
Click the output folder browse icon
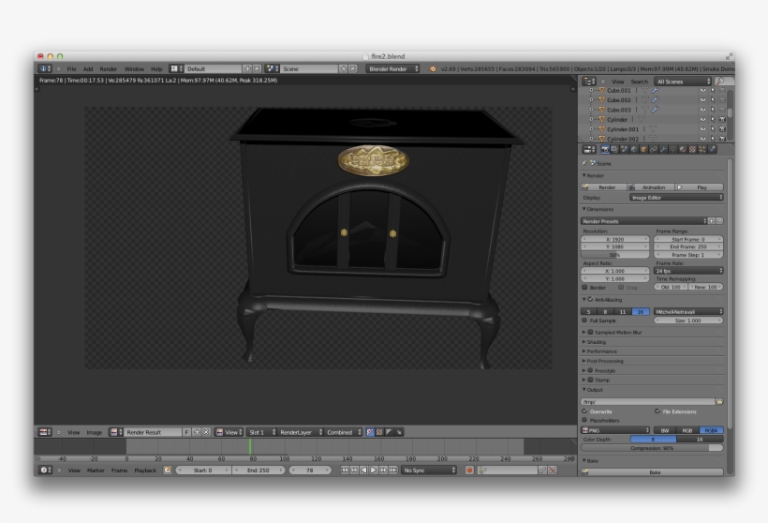[x=719, y=401]
